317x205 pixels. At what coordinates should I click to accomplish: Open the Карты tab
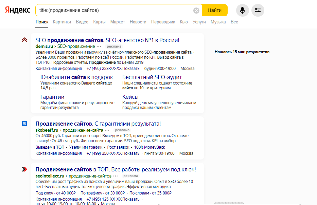[99, 22]
